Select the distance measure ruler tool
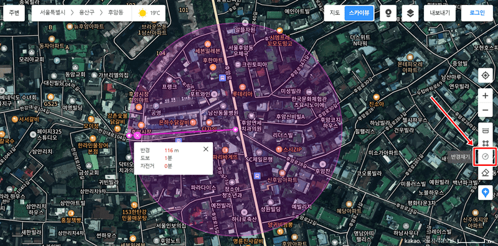This screenshot has height=246, width=498. coord(485,130)
